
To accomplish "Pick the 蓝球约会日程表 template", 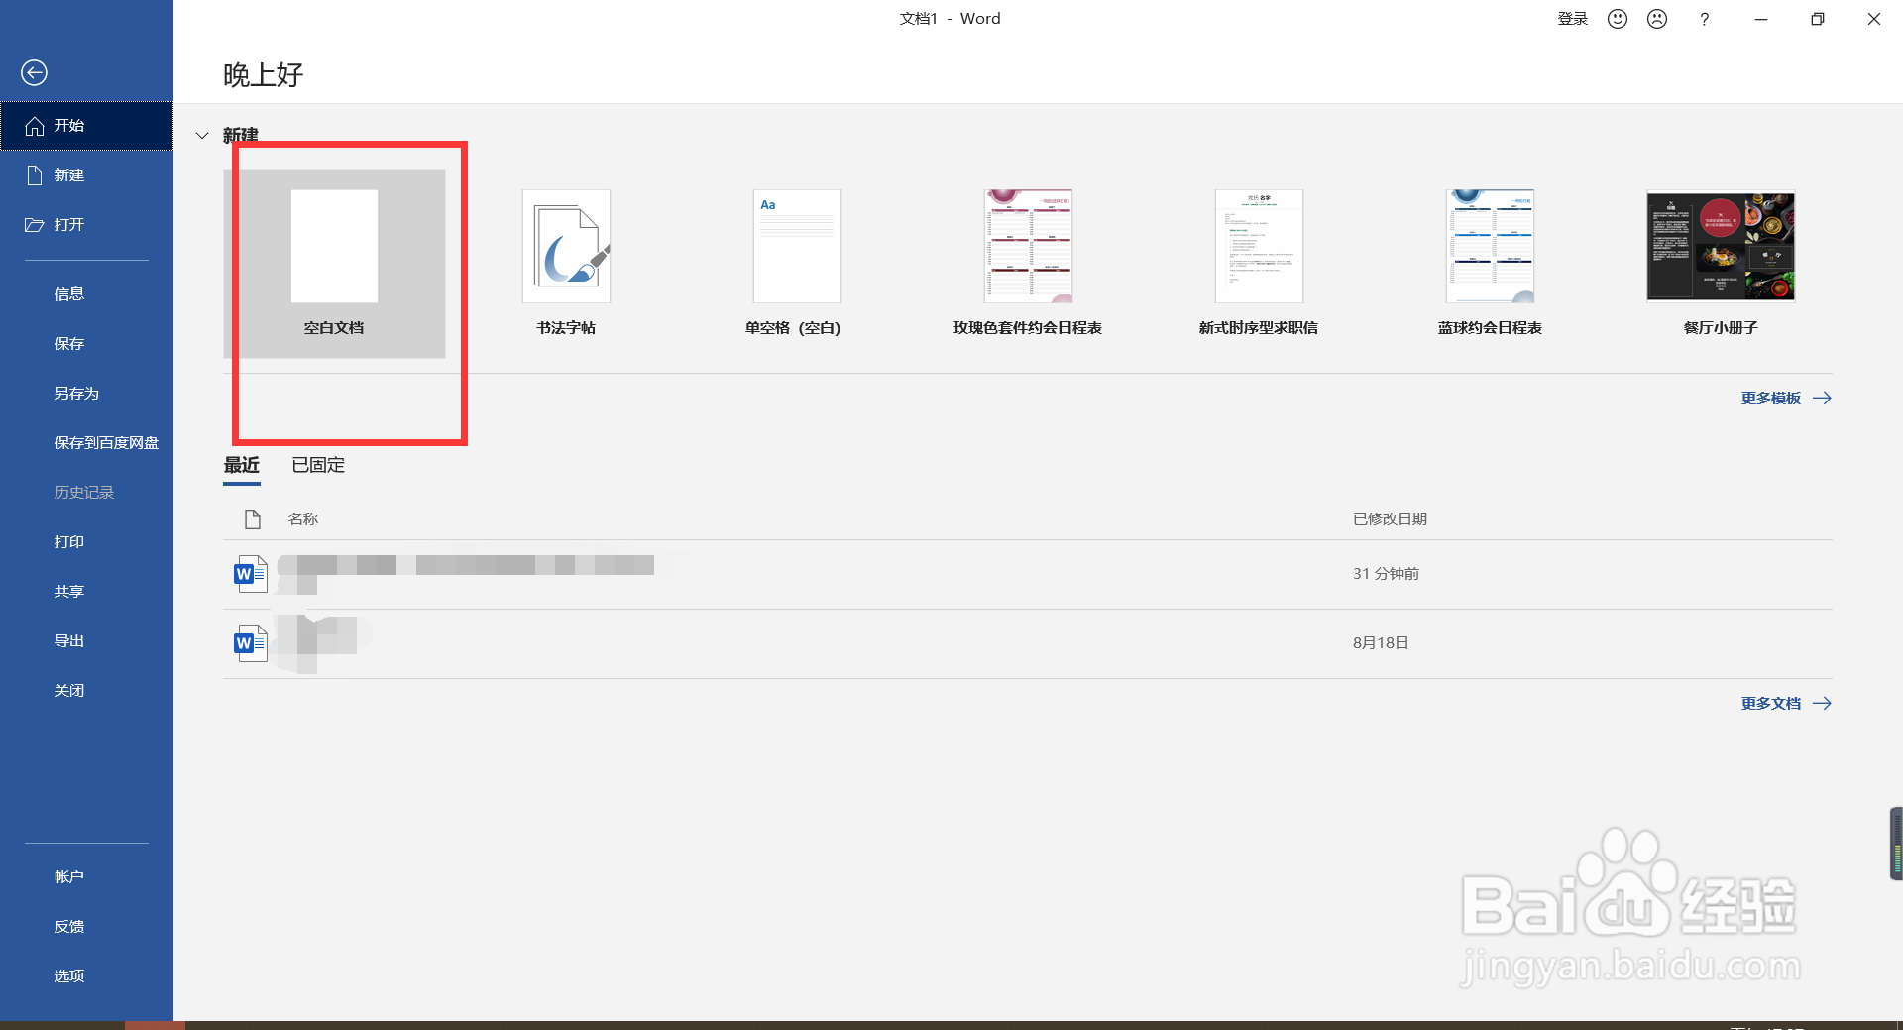I will [x=1490, y=264].
